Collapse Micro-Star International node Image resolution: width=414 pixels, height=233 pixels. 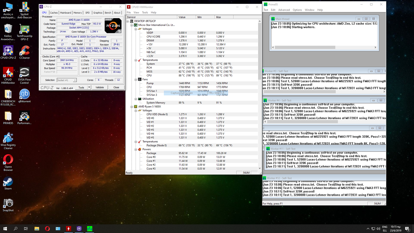132,25
